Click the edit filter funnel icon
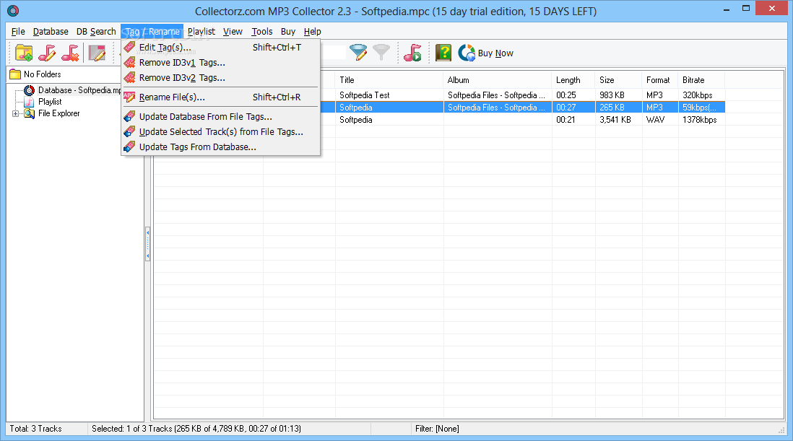 tap(358, 53)
